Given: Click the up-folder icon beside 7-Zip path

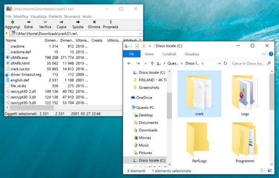Looking at the screenshot, I should 6,33.
